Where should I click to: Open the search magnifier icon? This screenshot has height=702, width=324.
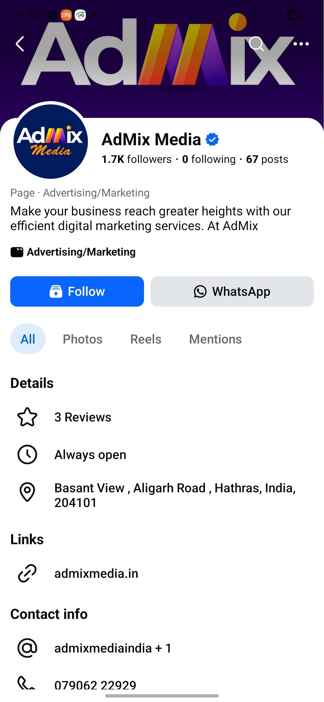[256, 44]
